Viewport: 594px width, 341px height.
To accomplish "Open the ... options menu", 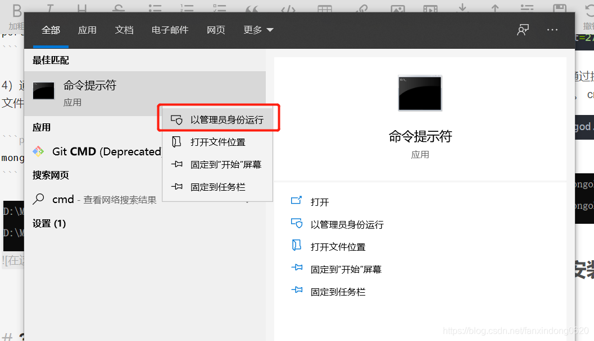I will coord(552,30).
